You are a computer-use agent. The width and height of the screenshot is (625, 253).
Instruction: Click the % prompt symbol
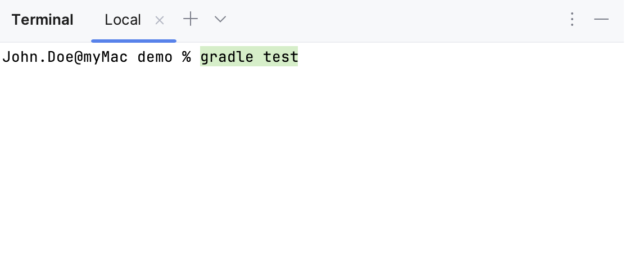point(187,57)
